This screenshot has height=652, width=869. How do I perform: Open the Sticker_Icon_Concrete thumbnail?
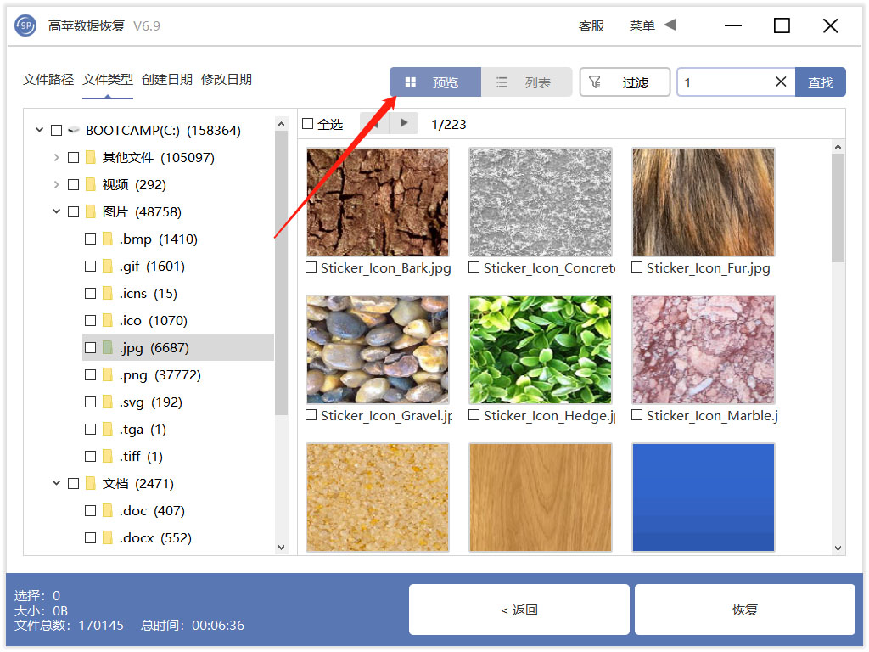point(541,202)
